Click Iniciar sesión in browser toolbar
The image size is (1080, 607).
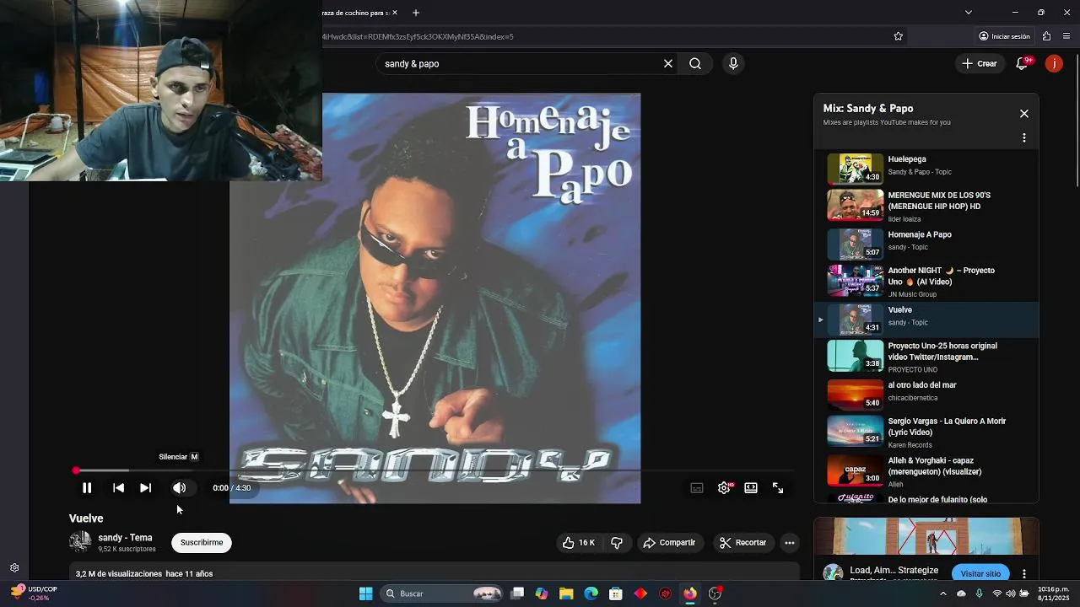(x=1004, y=36)
